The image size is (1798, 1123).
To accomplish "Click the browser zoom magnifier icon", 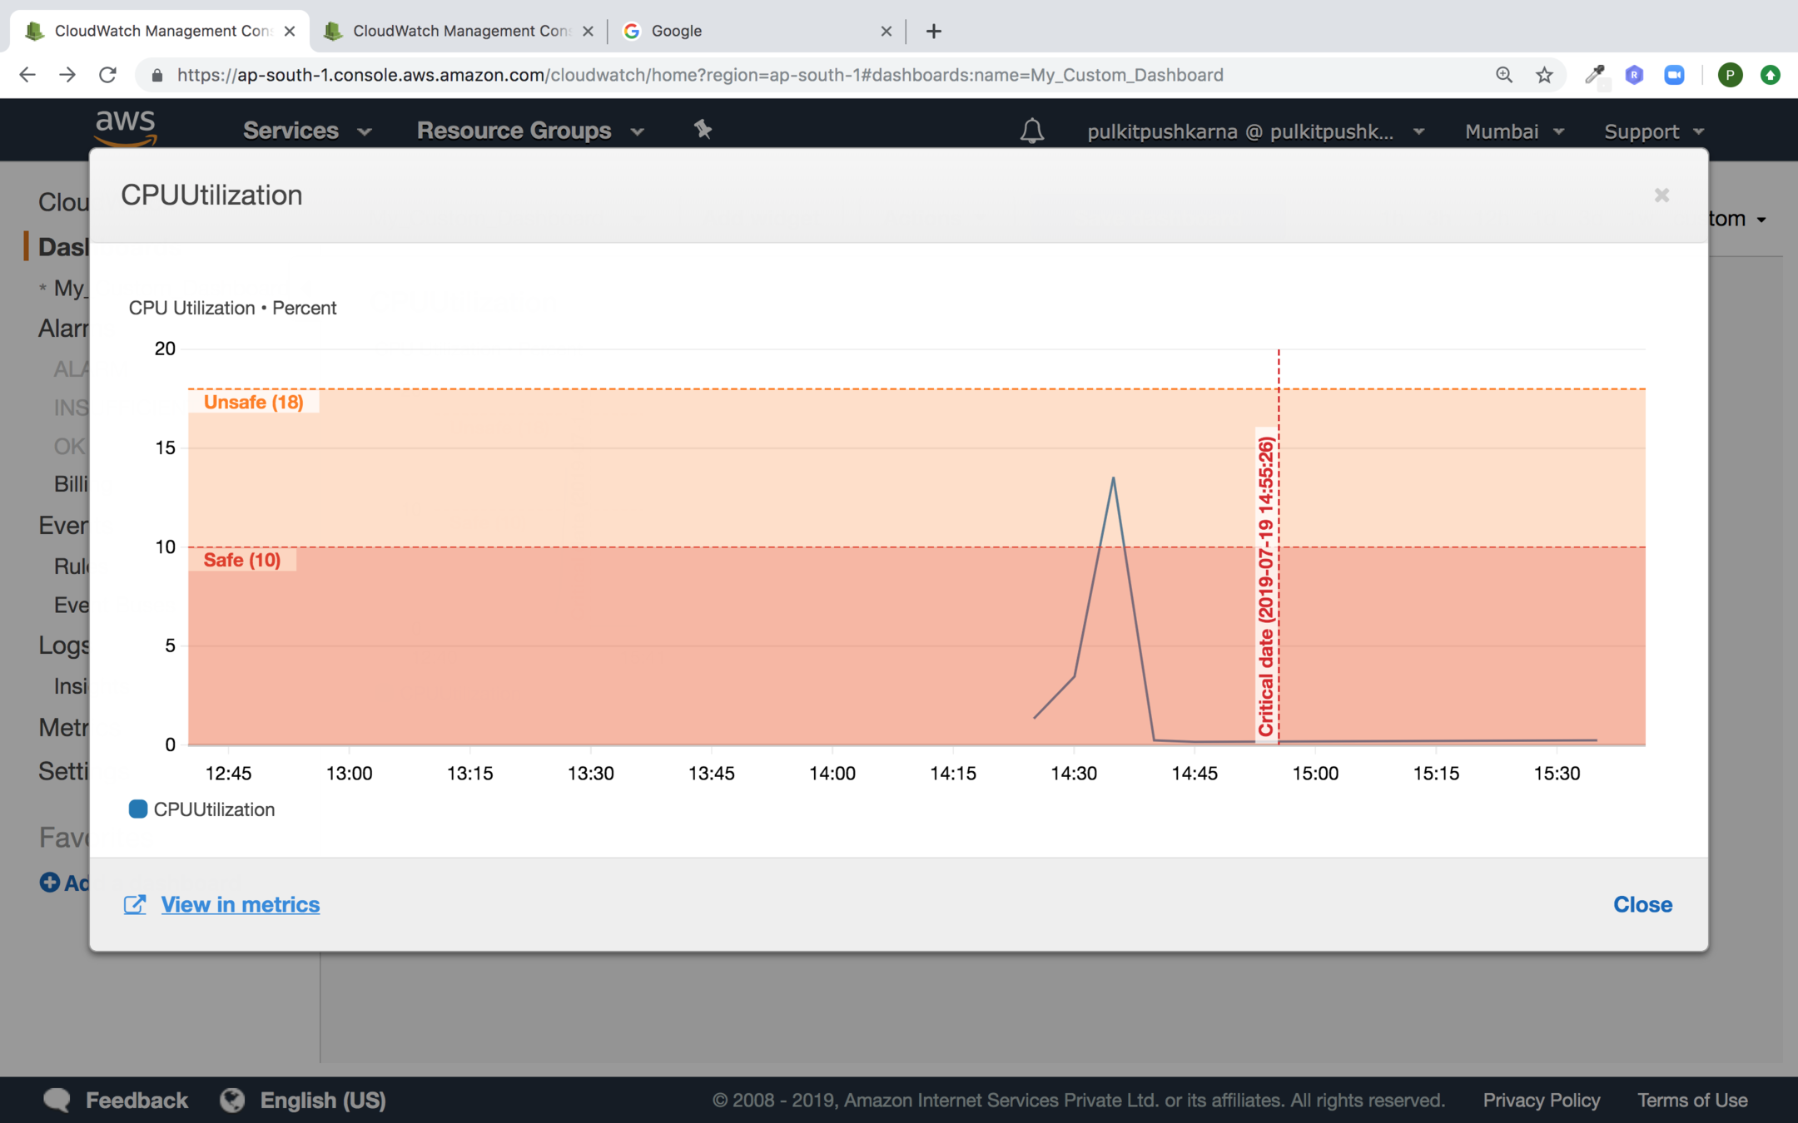I will tap(1503, 75).
